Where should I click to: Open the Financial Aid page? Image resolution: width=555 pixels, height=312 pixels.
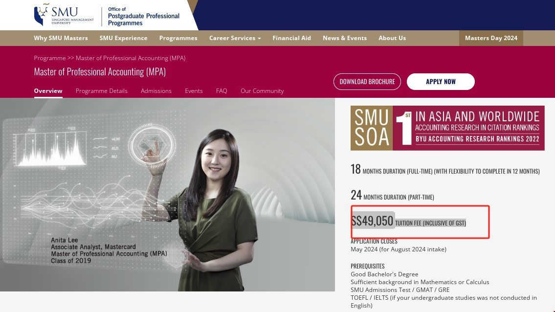point(291,38)
